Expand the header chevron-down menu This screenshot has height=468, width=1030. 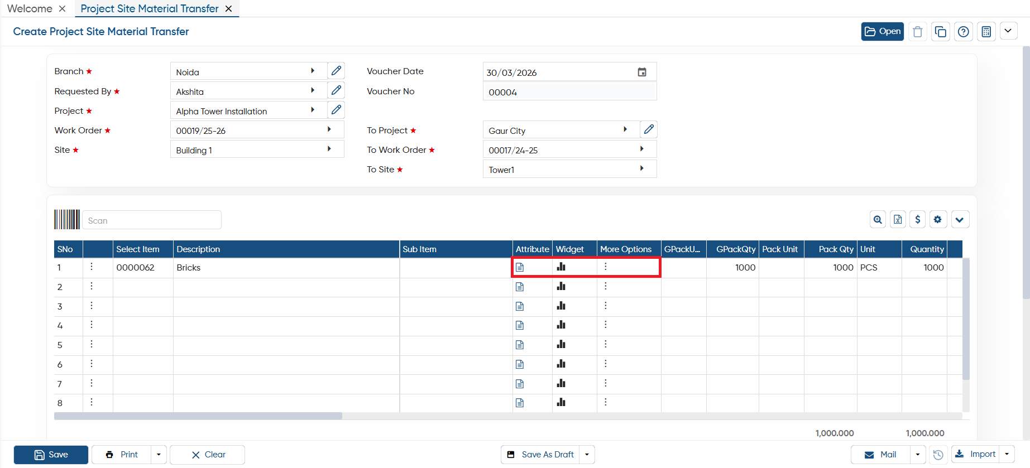click(x=1008, y=31)
